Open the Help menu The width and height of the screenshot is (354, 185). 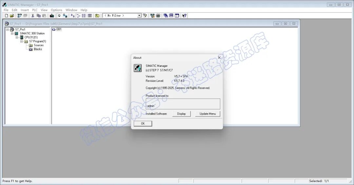84,10
